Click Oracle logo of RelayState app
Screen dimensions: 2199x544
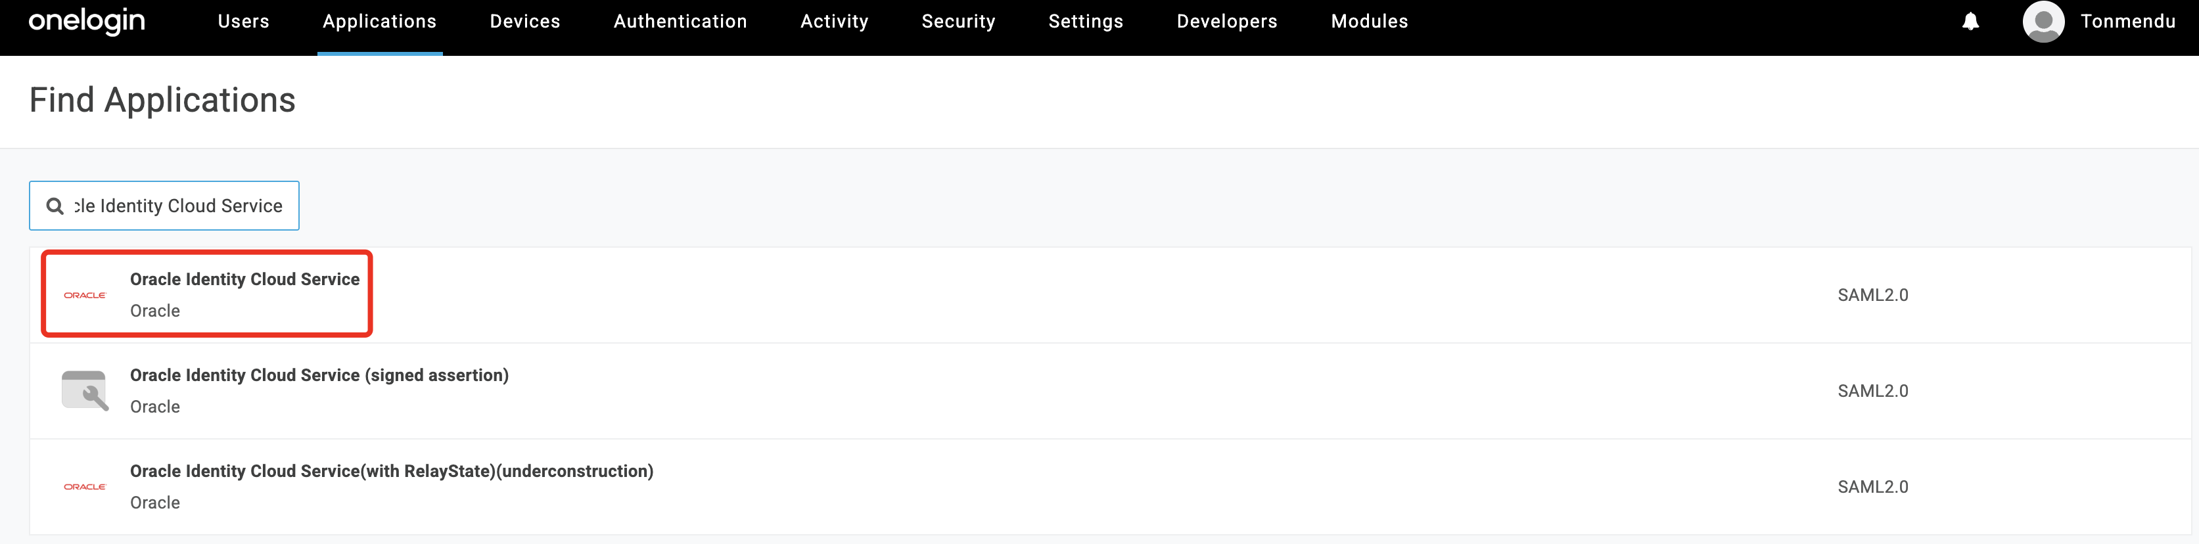click(x=85, y=487)
